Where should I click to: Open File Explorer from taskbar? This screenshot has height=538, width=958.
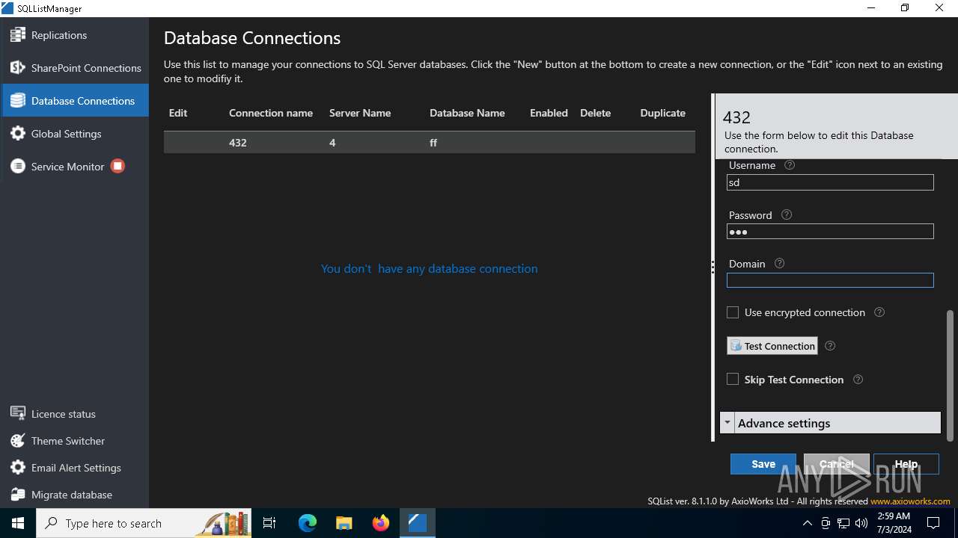click(344, 523)
